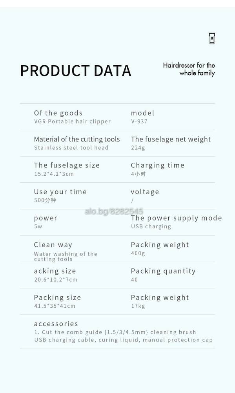
Task: Click the 'Packing quantity' label
Action: point(163,271)
